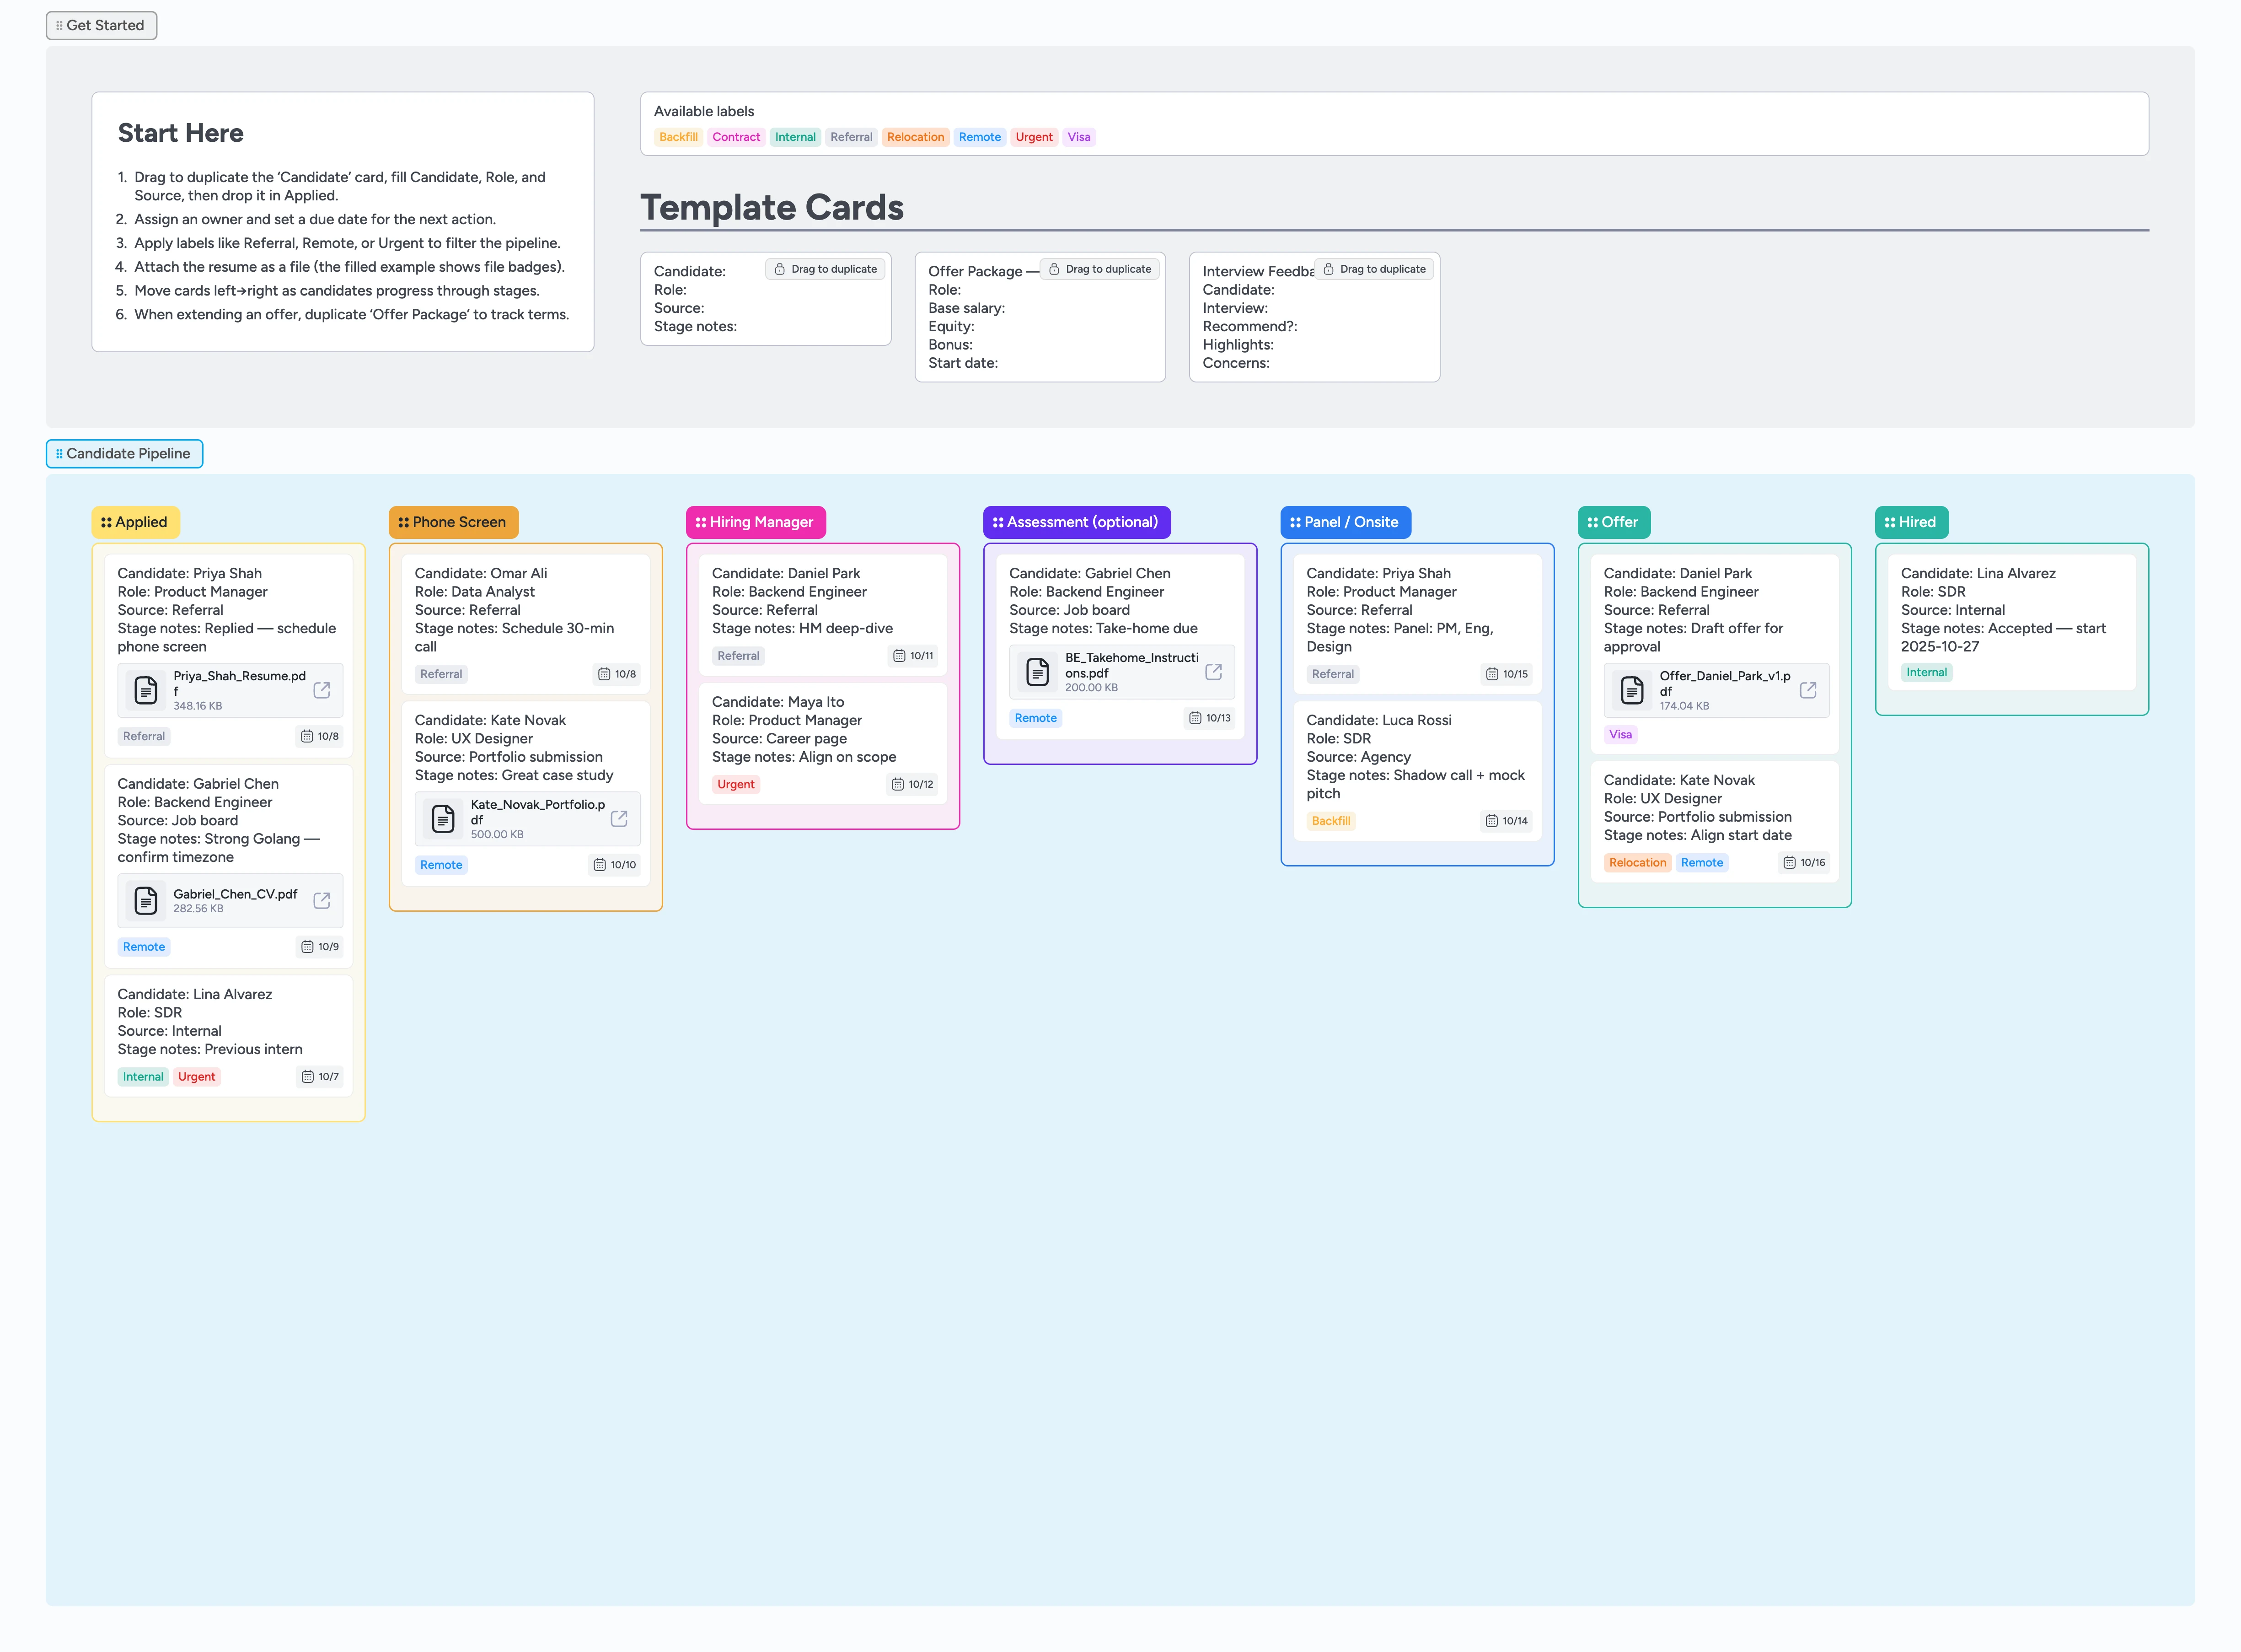Screen dimensions: 2241x1652
Task: Click the lock icon on Offer Package template
Action: (x=1055, y=268)
